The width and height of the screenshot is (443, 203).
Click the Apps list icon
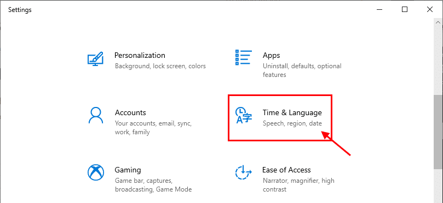(244, 57)
